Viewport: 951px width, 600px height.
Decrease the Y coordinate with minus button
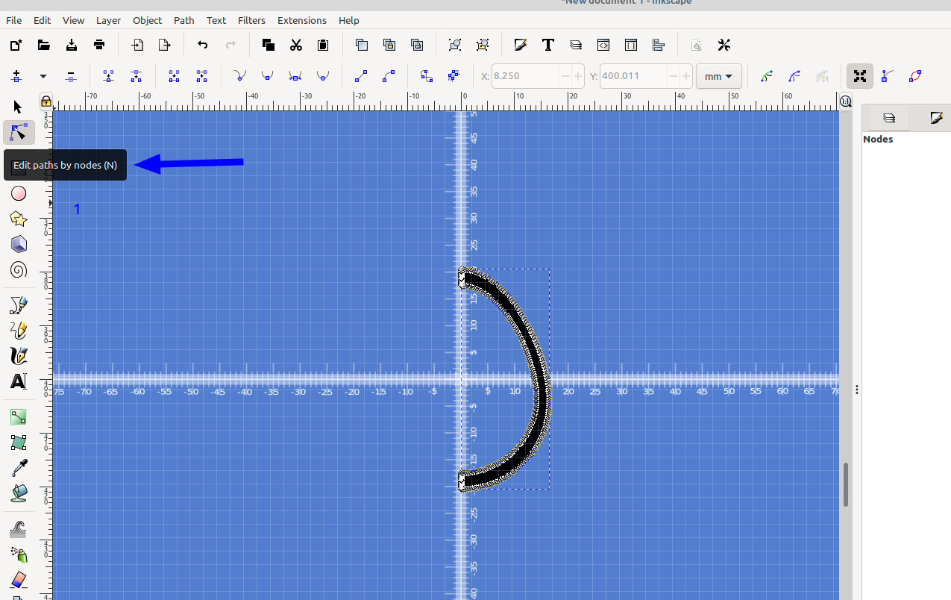(x=673, y=76)
